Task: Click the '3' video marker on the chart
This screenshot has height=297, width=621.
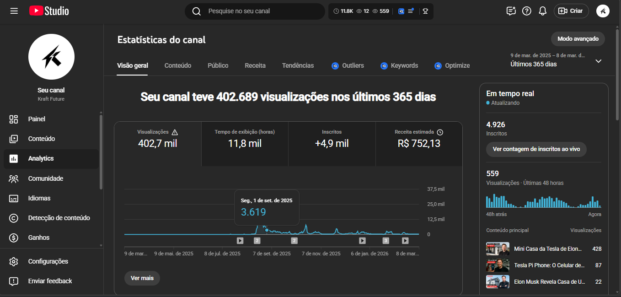Action: click(386, 240)
